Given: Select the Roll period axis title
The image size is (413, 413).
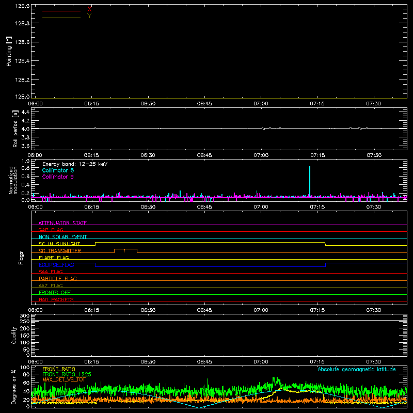Looking at the screenshot, I should 15,129.
